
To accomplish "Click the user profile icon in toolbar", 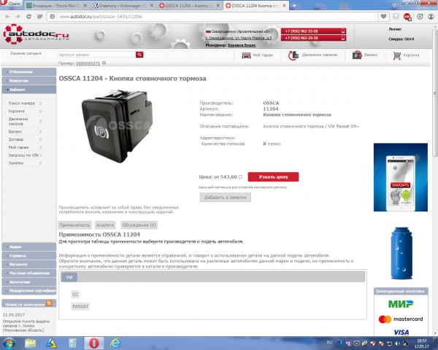I will (x=431, y=17).
